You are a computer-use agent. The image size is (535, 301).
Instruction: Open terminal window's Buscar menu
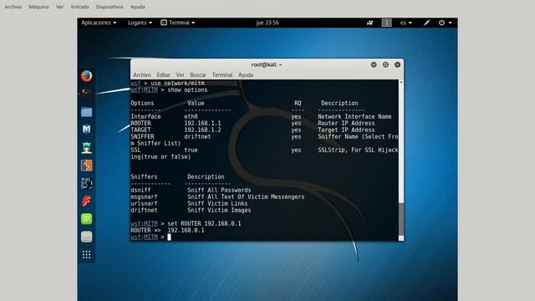click(x=198, y=75)
